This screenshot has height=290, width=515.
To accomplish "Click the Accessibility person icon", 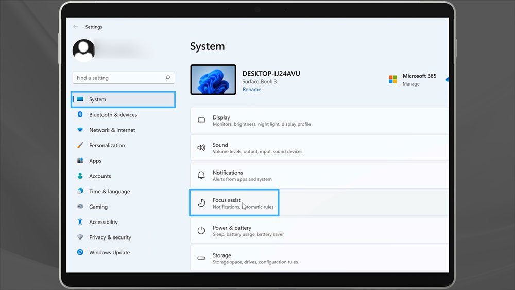I will [80, 222].
